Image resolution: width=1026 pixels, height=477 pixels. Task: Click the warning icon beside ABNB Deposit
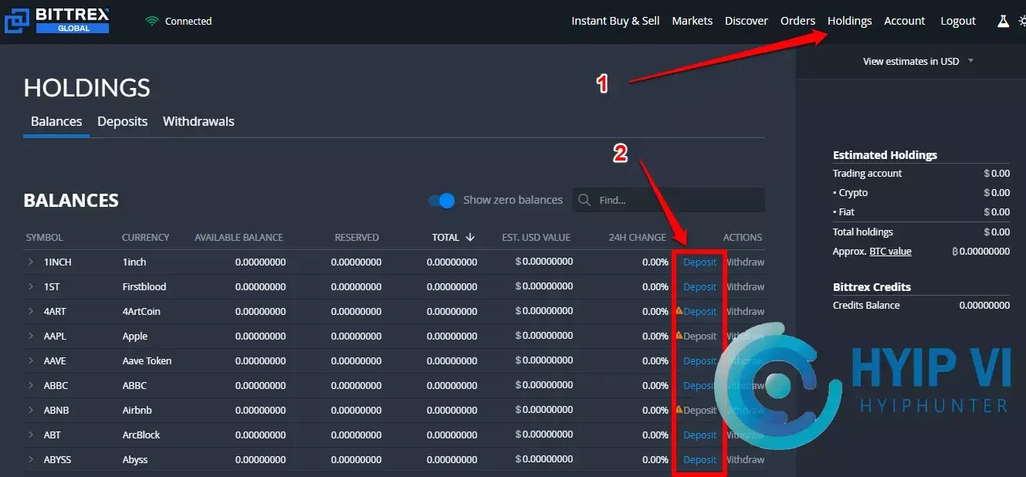click(679, 410)
